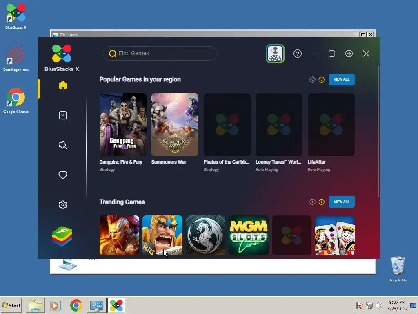
Task: Open the silver dragon emblem trending game
Action: click(x=206, y=235)
